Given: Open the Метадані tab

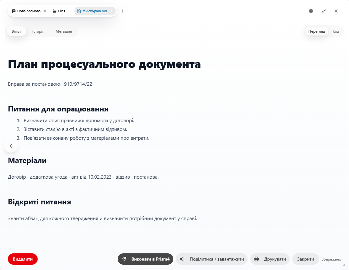Looking at the screenshot, I should tap(64, 31).
